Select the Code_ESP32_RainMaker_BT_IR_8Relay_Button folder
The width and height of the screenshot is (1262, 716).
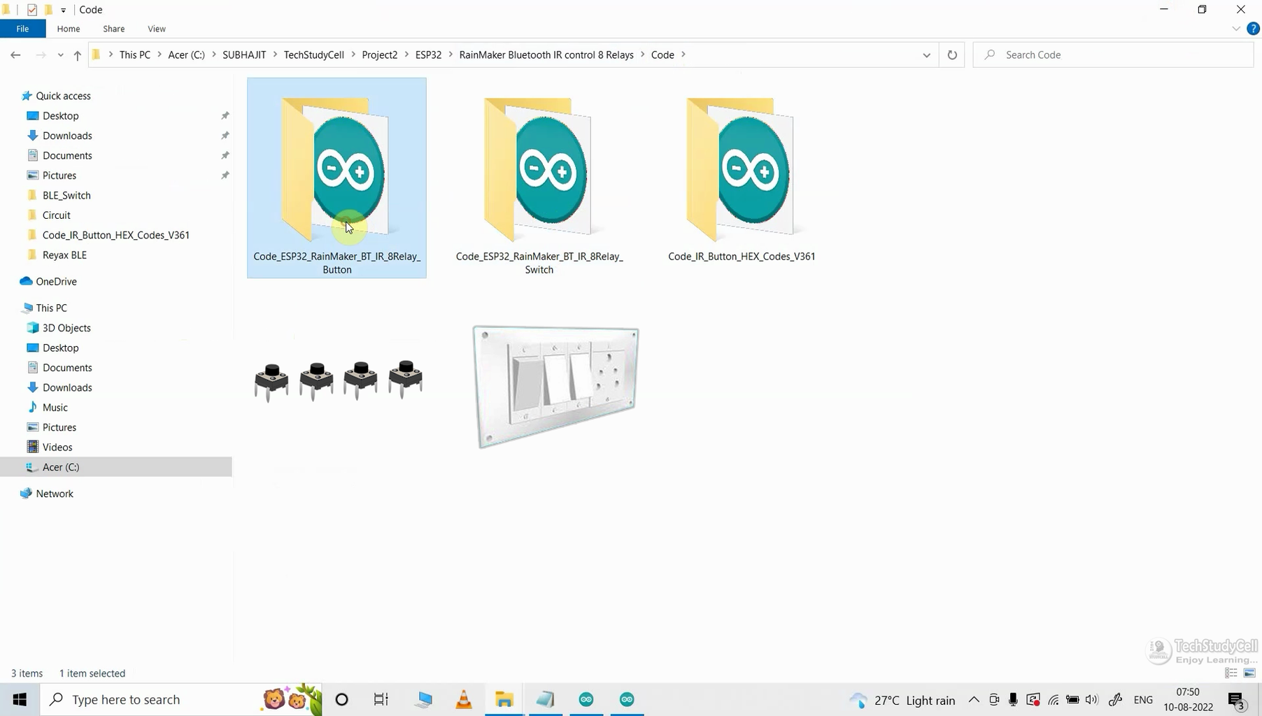[x=336, y=178]
